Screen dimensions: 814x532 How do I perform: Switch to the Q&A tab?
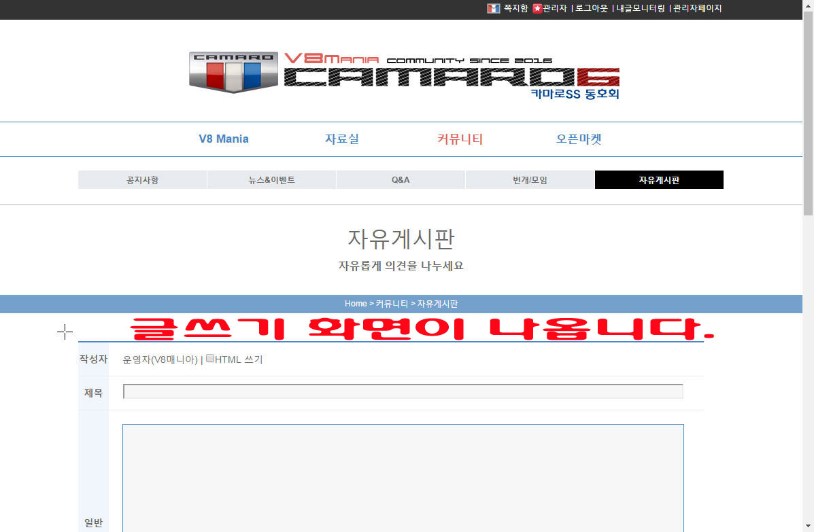401,180
